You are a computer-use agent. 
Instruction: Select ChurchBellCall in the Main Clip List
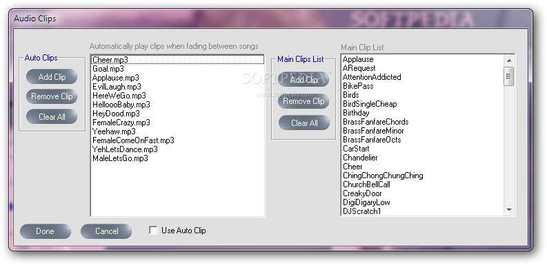coord(423,184)
